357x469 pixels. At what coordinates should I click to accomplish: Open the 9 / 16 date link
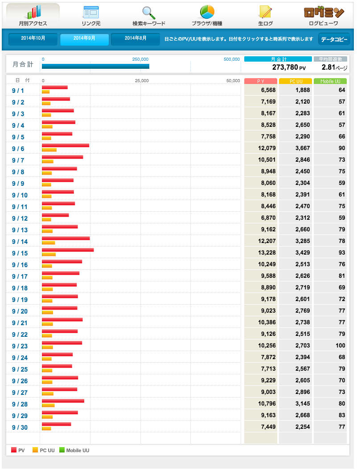click(20, 265)
